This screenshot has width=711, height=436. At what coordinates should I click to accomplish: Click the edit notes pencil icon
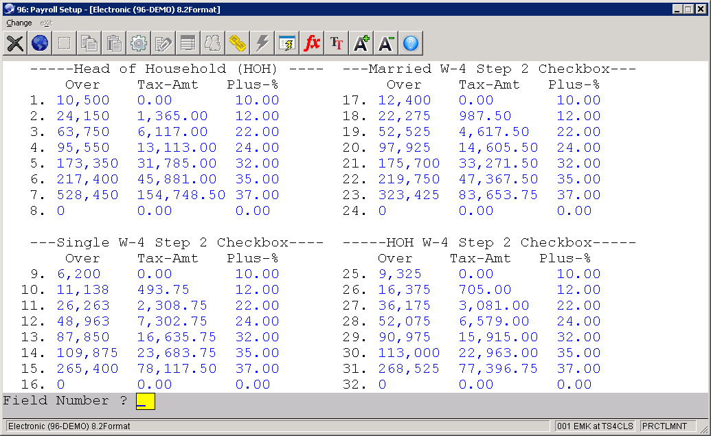tap(163, 43)
